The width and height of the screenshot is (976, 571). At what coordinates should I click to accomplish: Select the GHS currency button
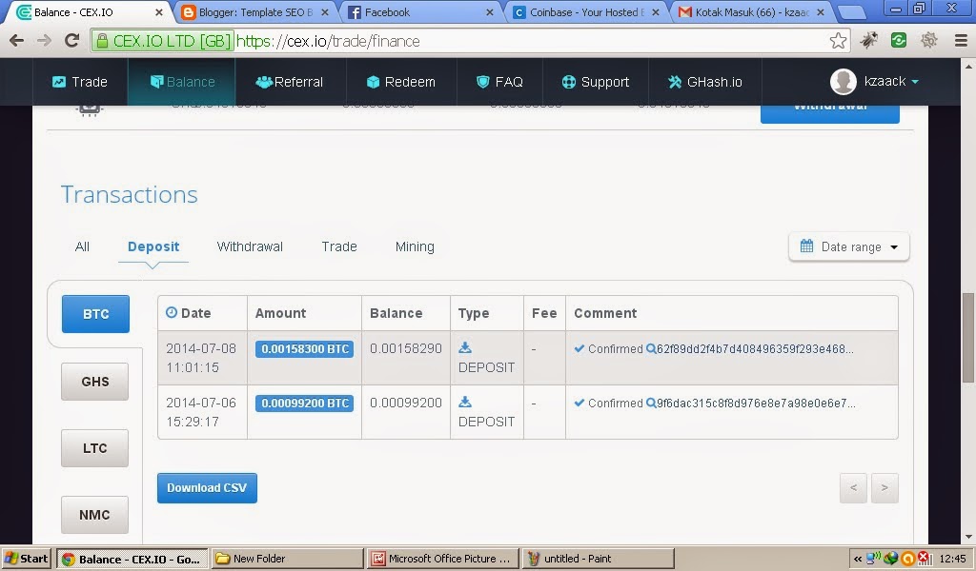click(94, 382)
